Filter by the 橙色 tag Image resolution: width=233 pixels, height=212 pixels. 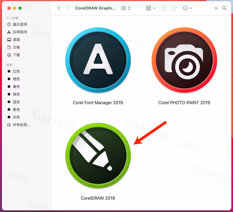point(14,79)
